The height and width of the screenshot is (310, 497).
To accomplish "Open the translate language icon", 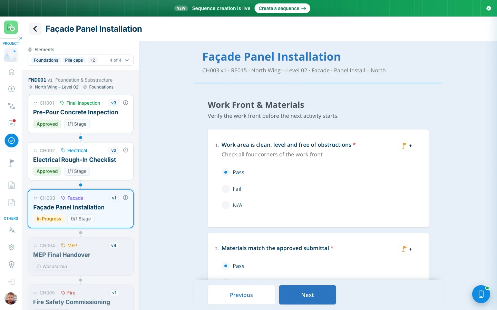I will tap(11, 230).
